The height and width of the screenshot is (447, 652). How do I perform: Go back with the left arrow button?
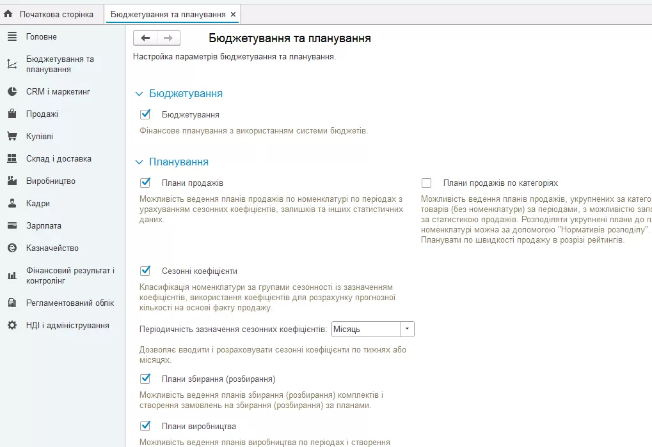click(x=145, y=38)
